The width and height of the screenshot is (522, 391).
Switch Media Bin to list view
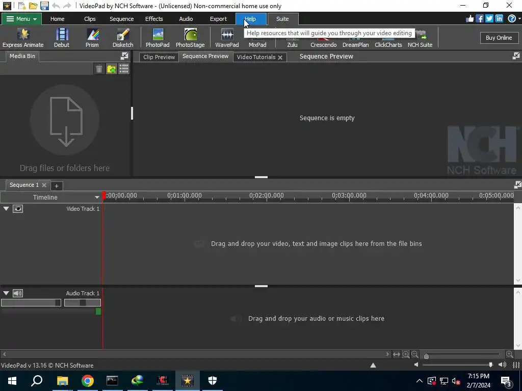click(124, 69)
